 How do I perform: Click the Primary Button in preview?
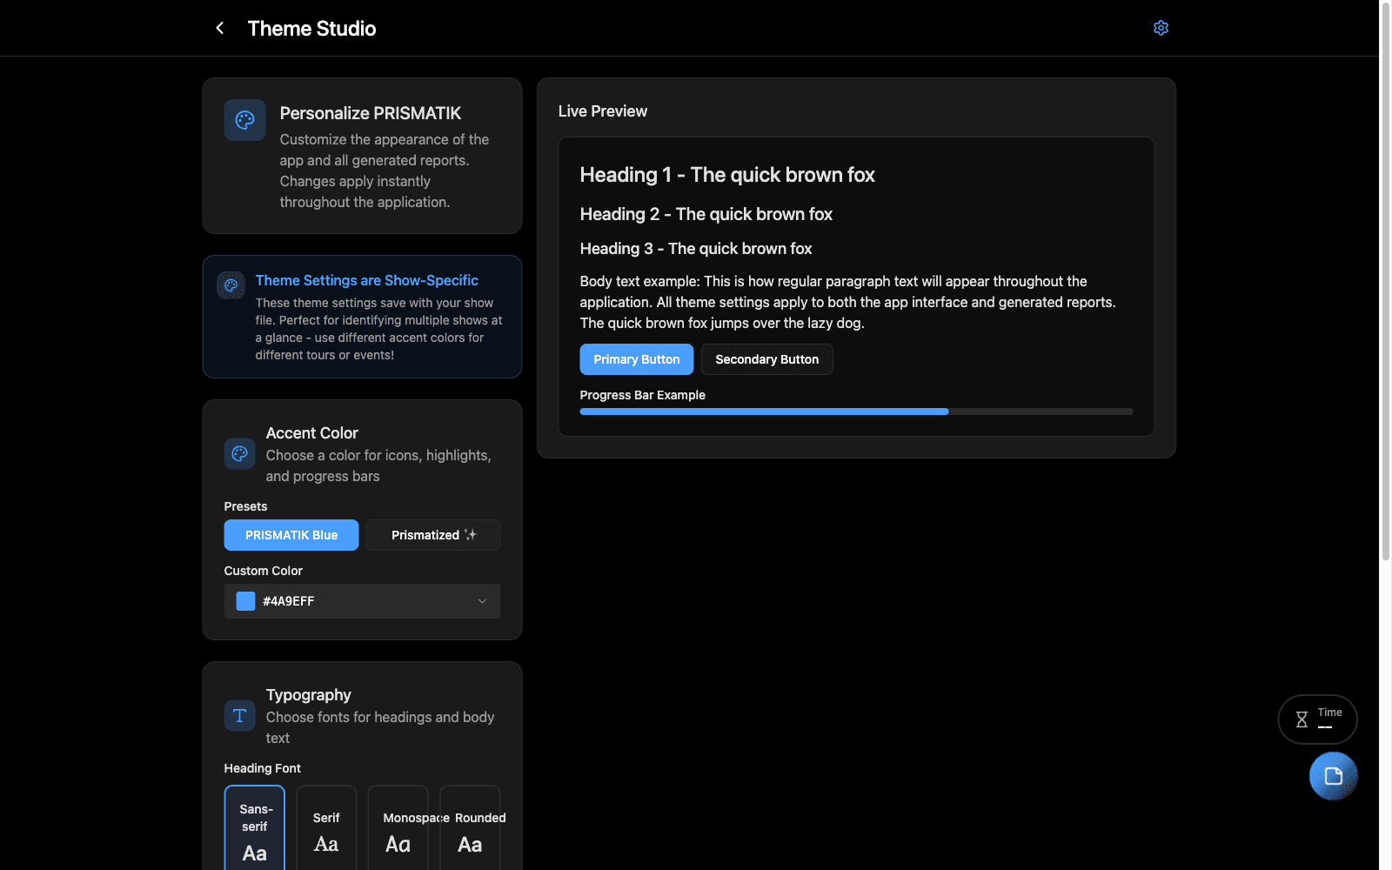pyautogui.click(x=637, y=359)
